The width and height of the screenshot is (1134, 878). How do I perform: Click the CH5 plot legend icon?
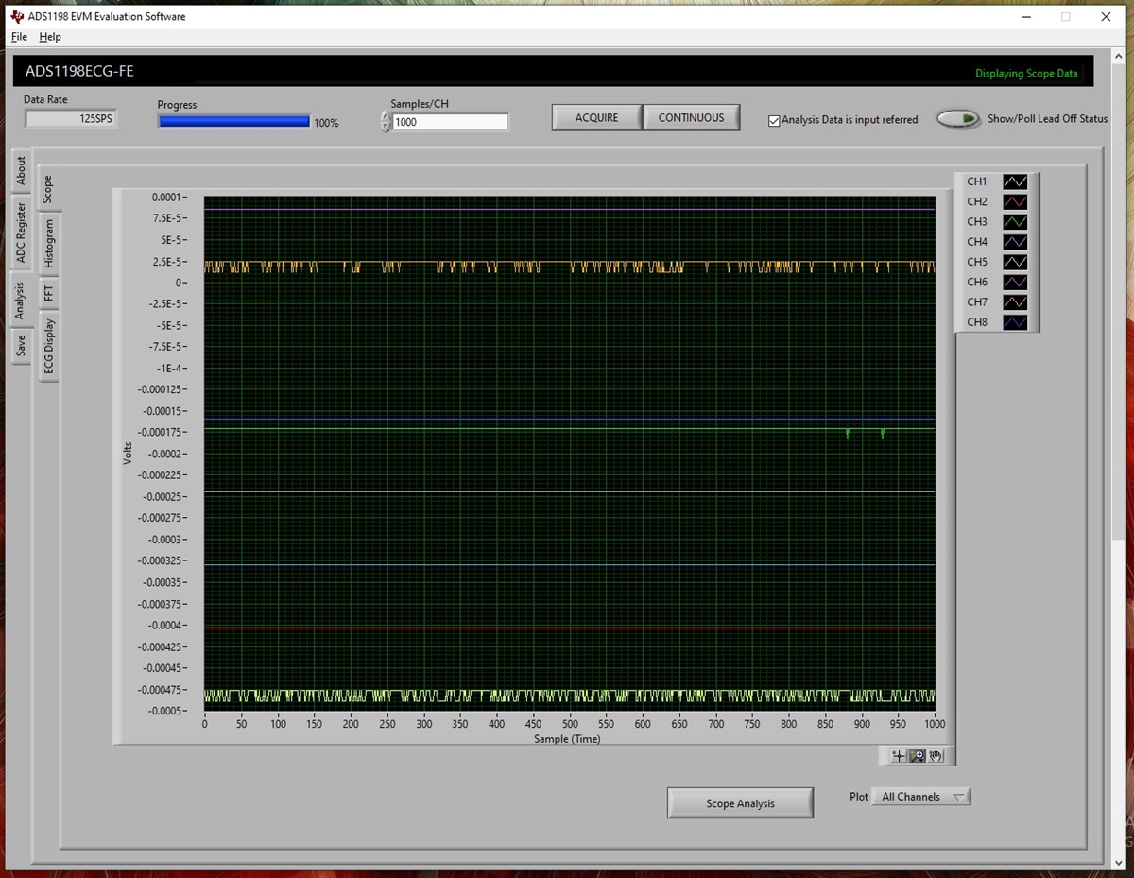click(x=1015, y=262)
